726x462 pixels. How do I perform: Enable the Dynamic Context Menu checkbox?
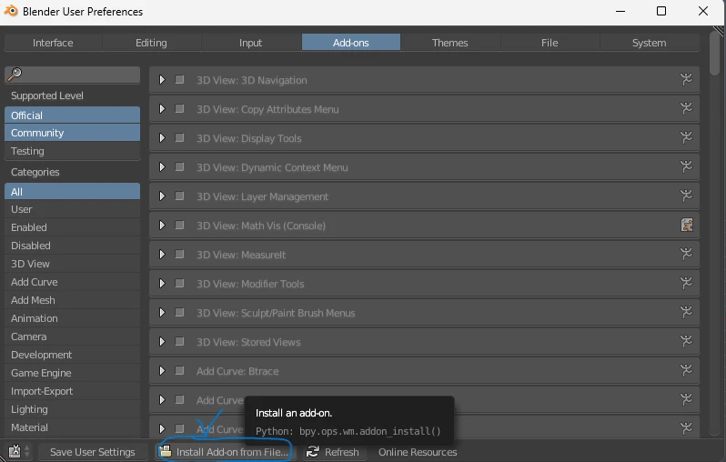(179, 167)
